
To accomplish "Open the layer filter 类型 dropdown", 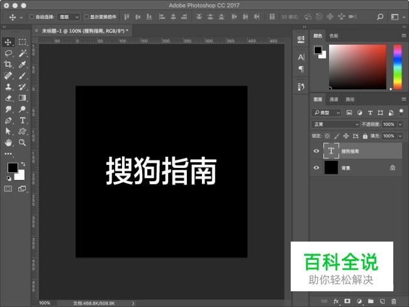I will click(x=328, y=113).
